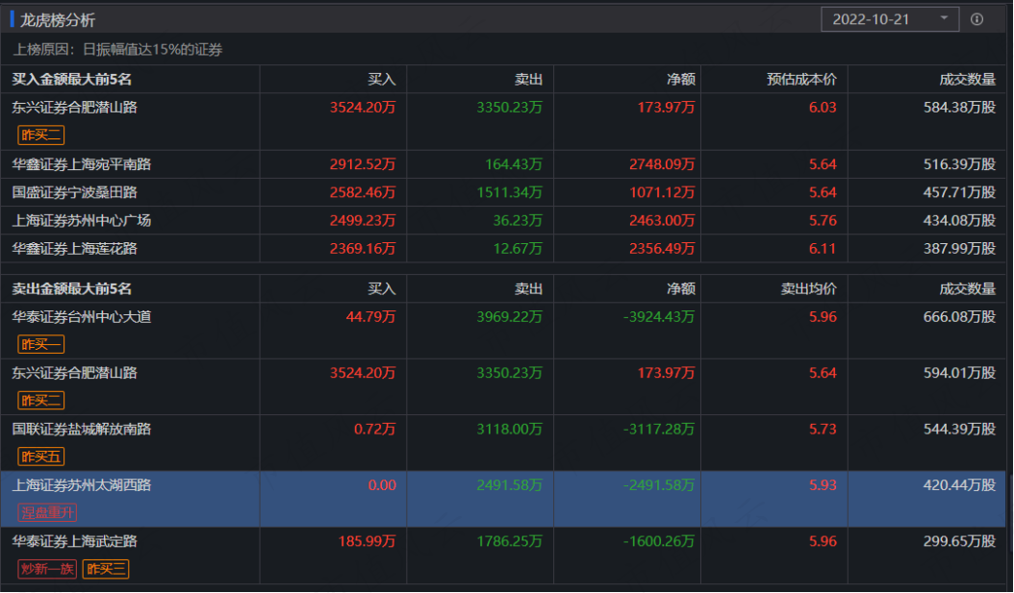Select the 华泰证券台州中心大道 row

[x=503, y=331]
